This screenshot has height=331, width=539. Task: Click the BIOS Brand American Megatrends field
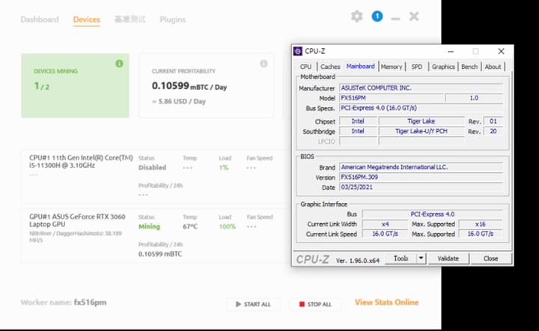(x=421, y=167)
